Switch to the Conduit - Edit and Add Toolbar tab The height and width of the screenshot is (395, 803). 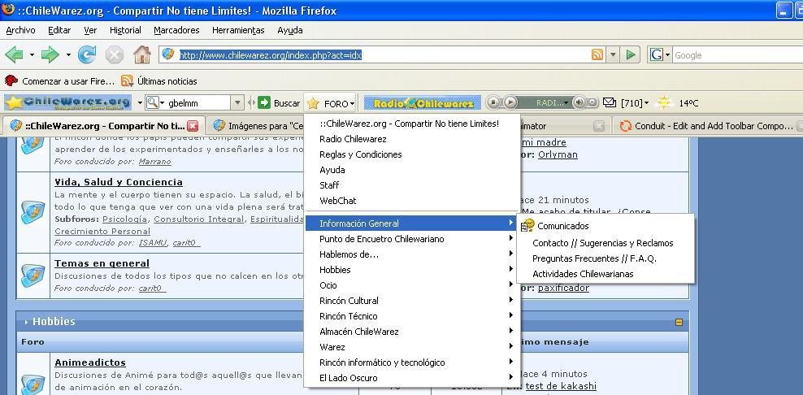[707, 126]
